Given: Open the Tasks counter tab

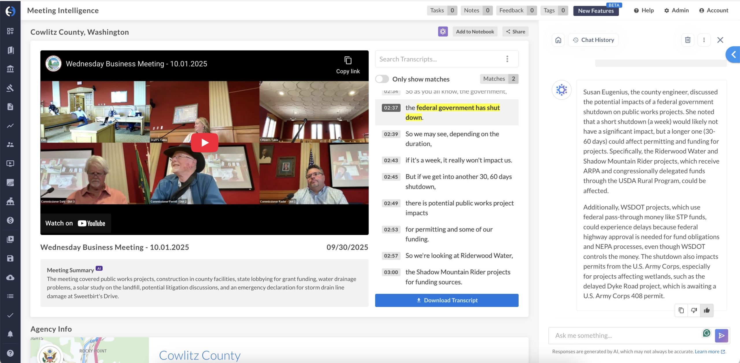Looking at the screenshot, I should 442,10.
